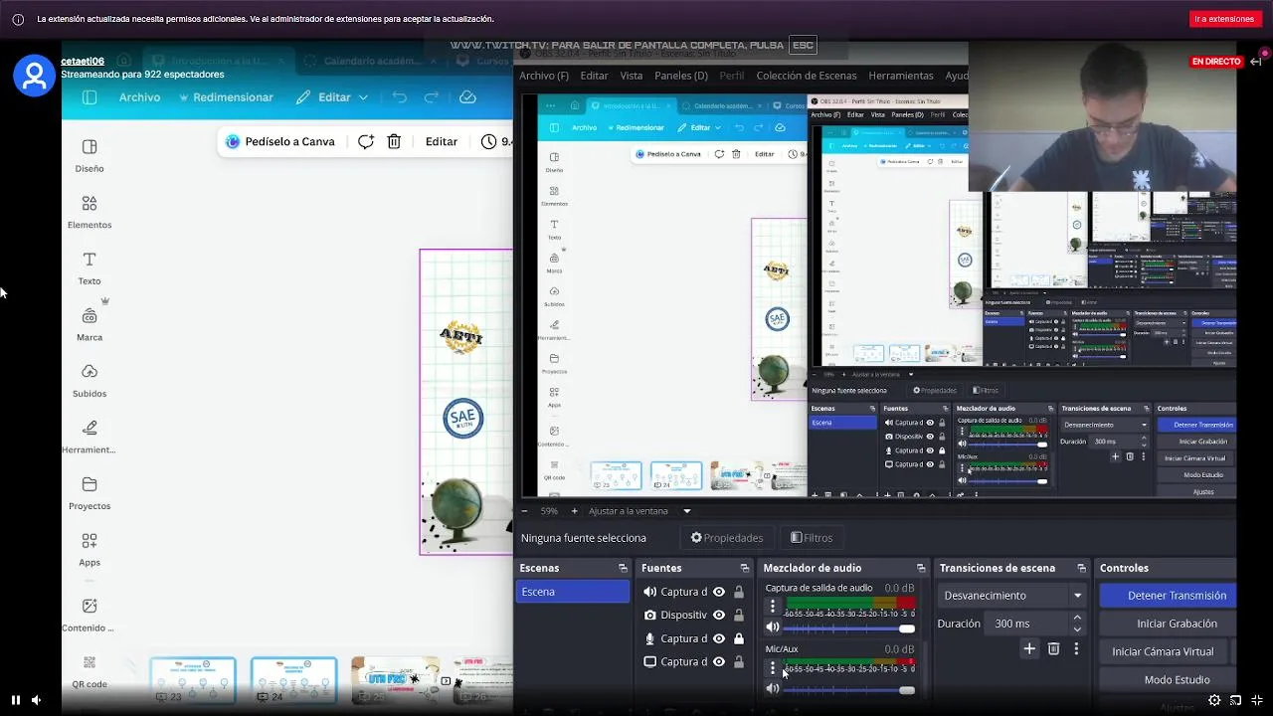Click the trash icon in Canva's floating toolbar
The image size is (1273, 716).
394,141
